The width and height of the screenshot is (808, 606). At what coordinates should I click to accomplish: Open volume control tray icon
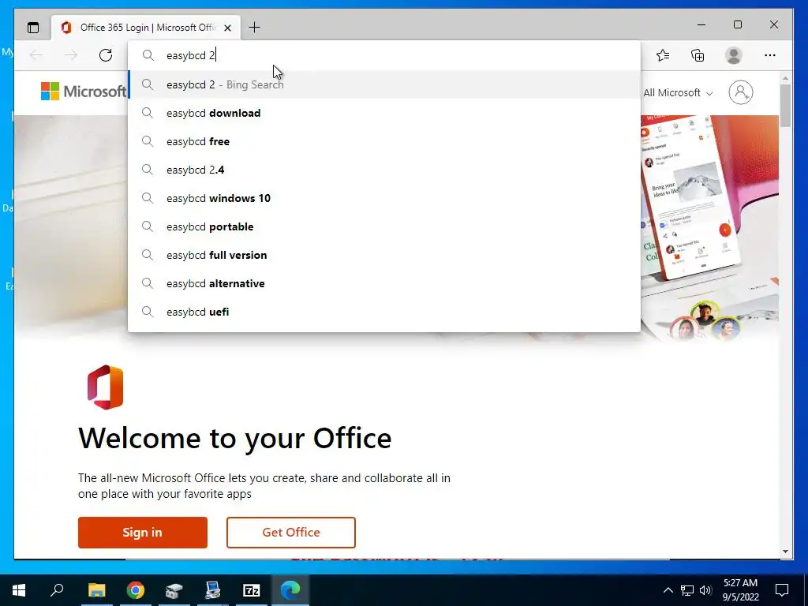tap(705, 590)
